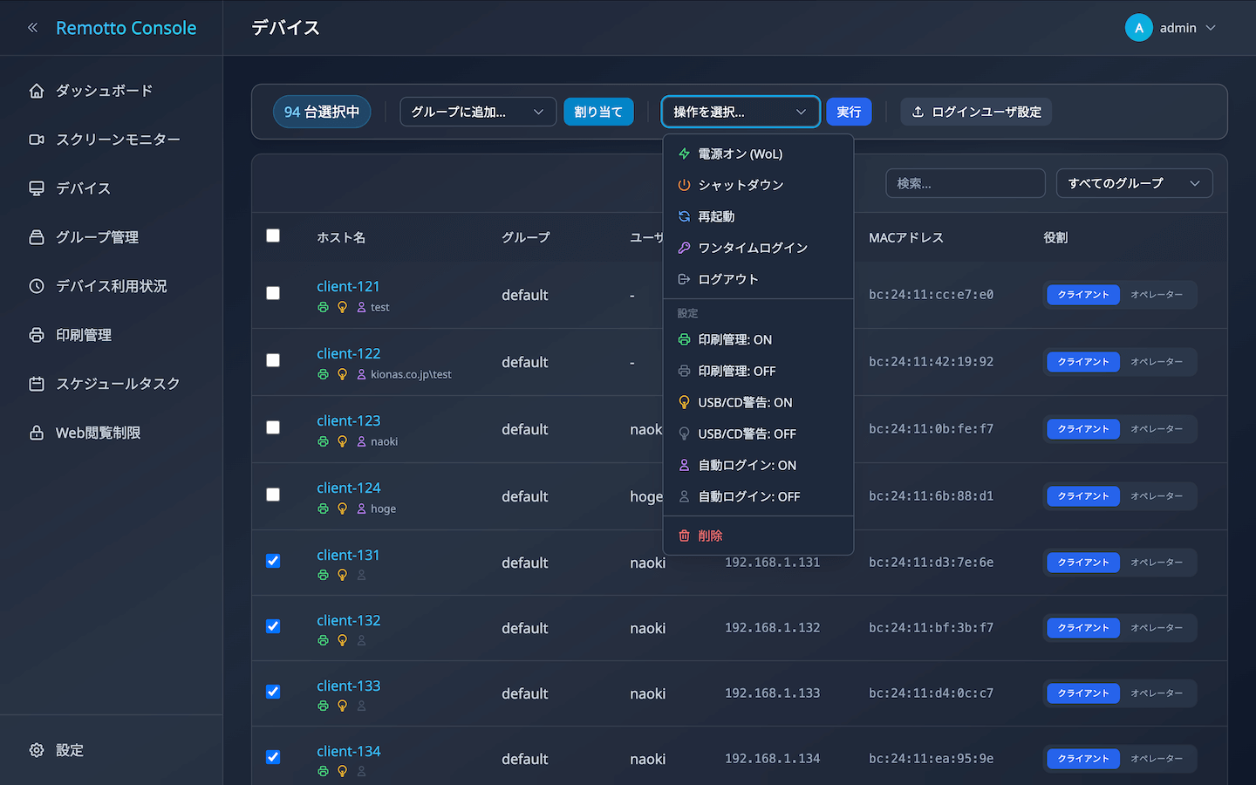Open settings via the gear icon
Screen dimensions: 1256x785
pos(37,750)
